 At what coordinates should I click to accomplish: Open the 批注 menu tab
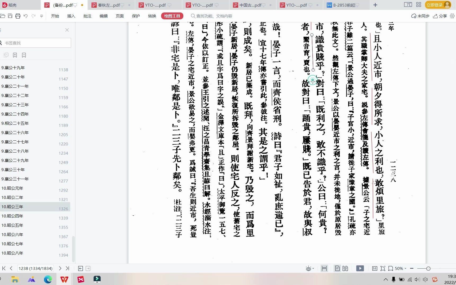[x=87, y=16]
